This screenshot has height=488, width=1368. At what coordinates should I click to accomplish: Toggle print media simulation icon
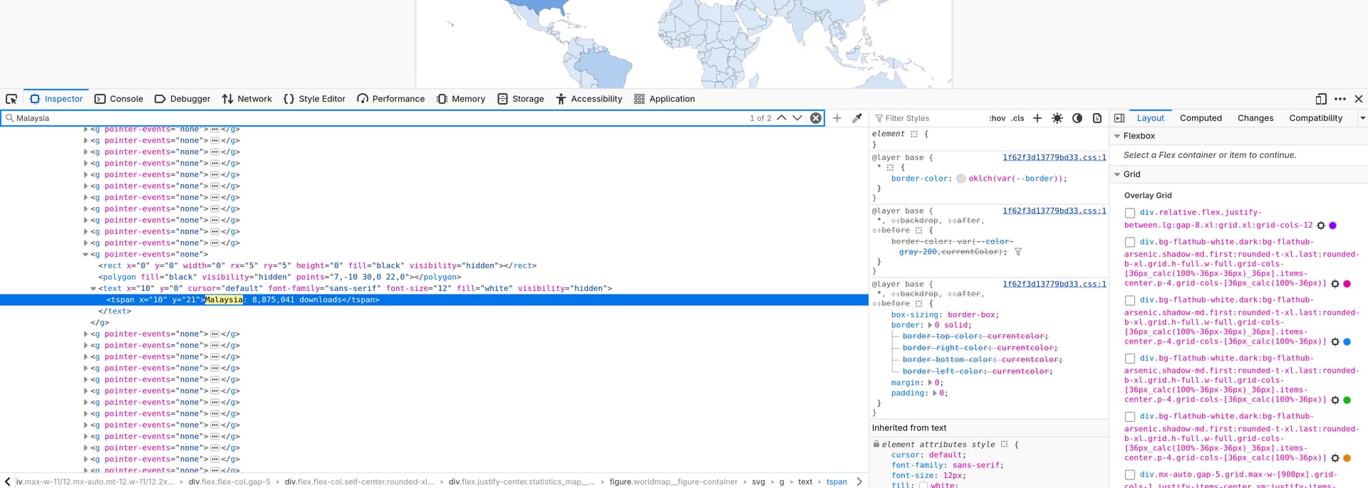[x=1097, y=118]
